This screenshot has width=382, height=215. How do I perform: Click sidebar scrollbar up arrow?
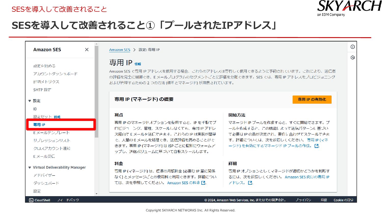[x=97, y=44]
